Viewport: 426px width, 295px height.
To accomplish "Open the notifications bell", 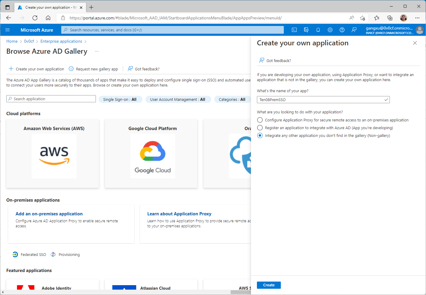I will [x=318, y=30].
